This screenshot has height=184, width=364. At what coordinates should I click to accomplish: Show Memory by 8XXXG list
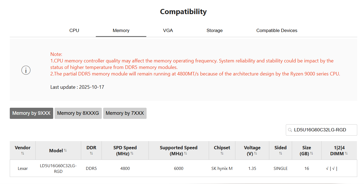tap(78, 113)
